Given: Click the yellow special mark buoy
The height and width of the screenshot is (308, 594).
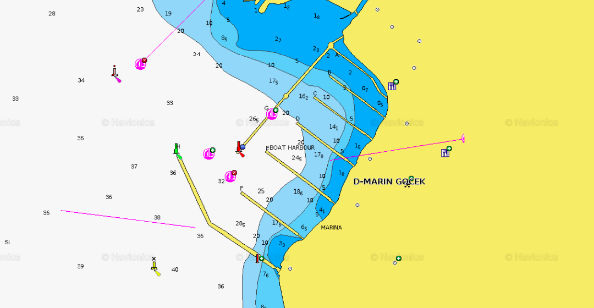Looking at the screenshot, I should 155,267.
